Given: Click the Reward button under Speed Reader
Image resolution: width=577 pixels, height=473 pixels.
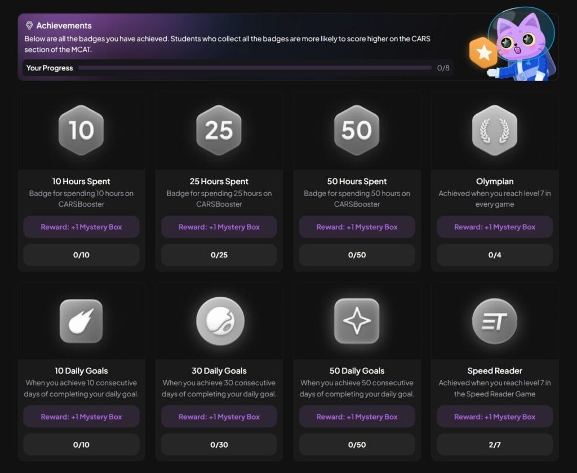Looking at the screenshot, I should (494, 417).
